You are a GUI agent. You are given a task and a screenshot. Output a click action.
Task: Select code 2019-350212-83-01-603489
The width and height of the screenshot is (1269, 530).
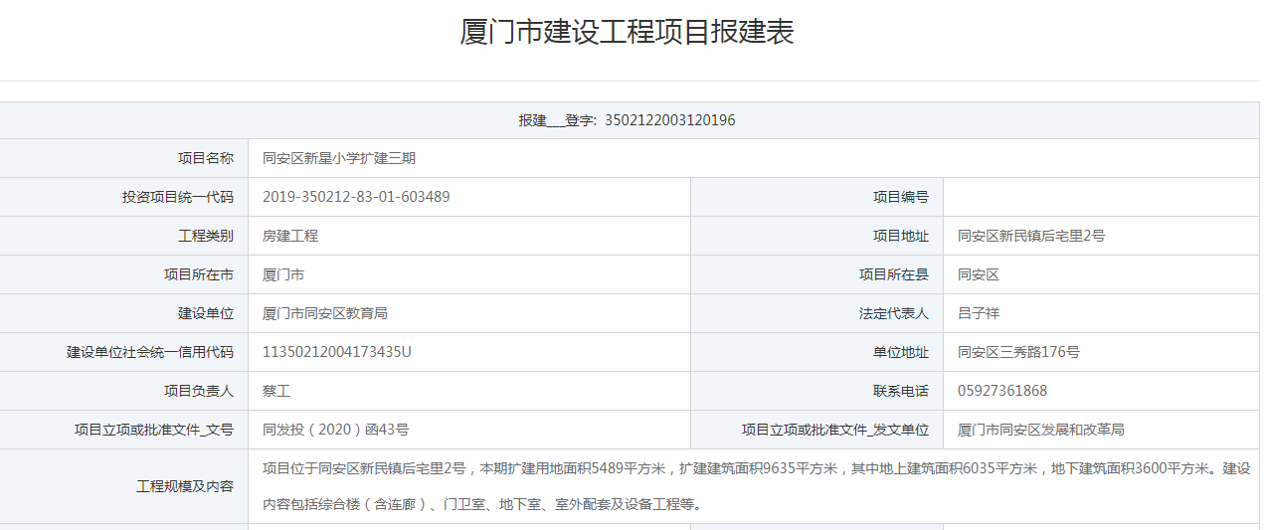[356, 197]
